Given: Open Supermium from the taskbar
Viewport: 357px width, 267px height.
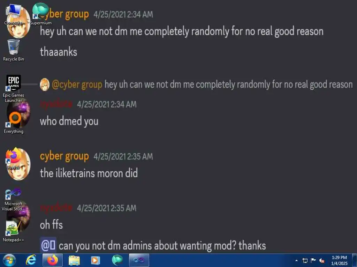Looking at the screenshot, I should (117, 260).
